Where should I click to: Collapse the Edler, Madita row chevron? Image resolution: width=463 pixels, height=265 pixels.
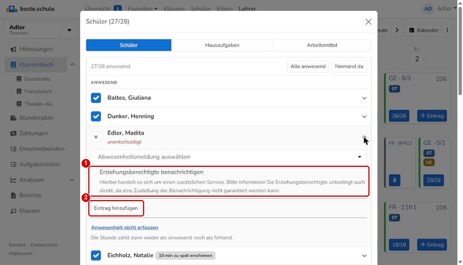[x=364, y=137]
